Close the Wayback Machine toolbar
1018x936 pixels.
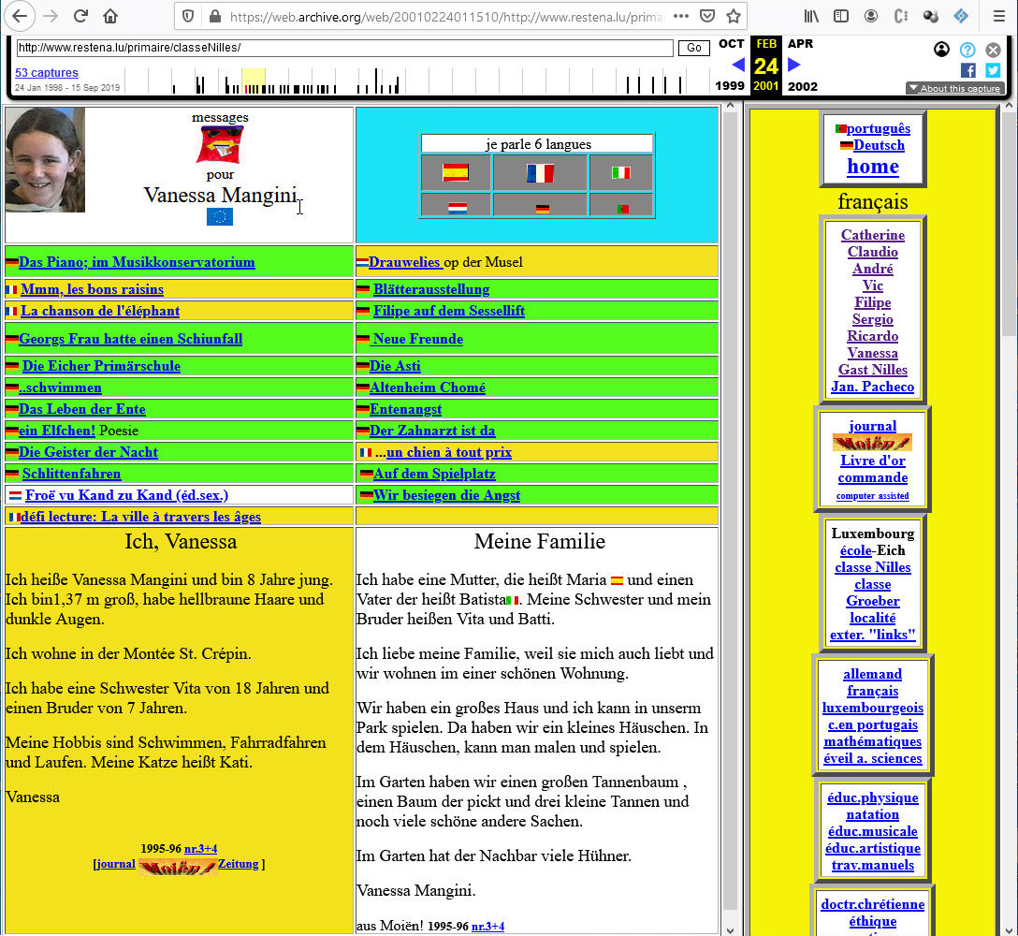(x=993, y=50)
